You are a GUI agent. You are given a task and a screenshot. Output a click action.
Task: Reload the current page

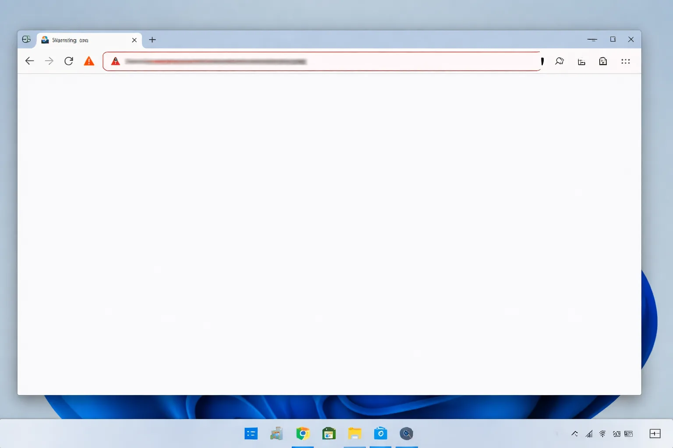[x=69, y=61]
